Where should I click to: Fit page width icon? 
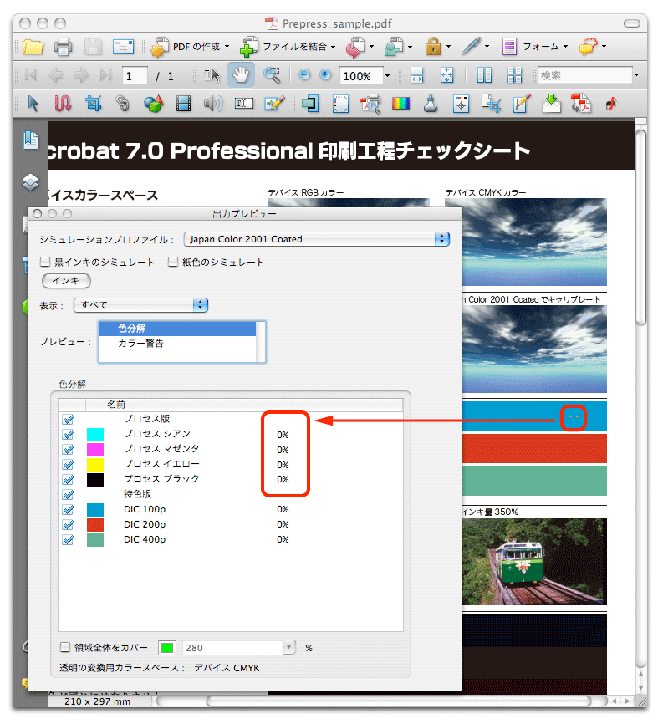[x=416, y=74]
